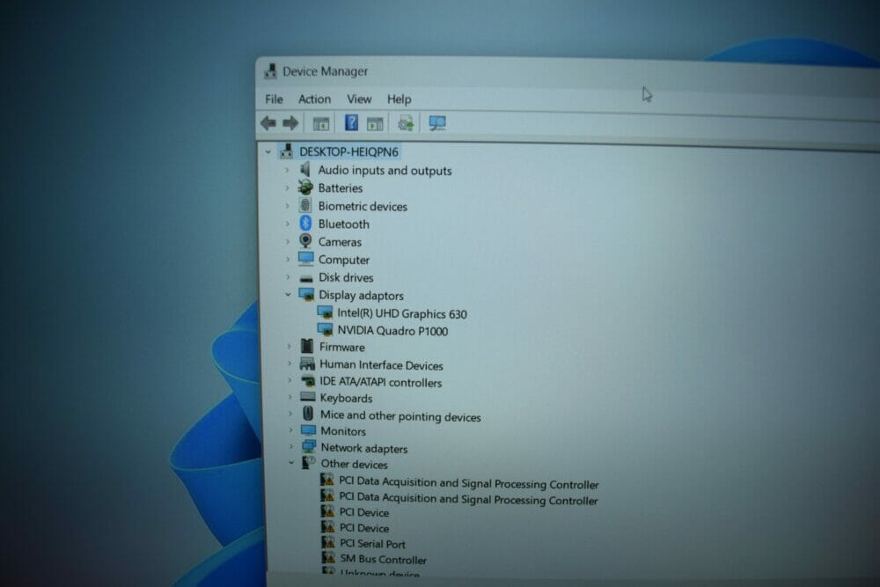
Task: Expand the Cameras chevron
Action: (288, 241)
